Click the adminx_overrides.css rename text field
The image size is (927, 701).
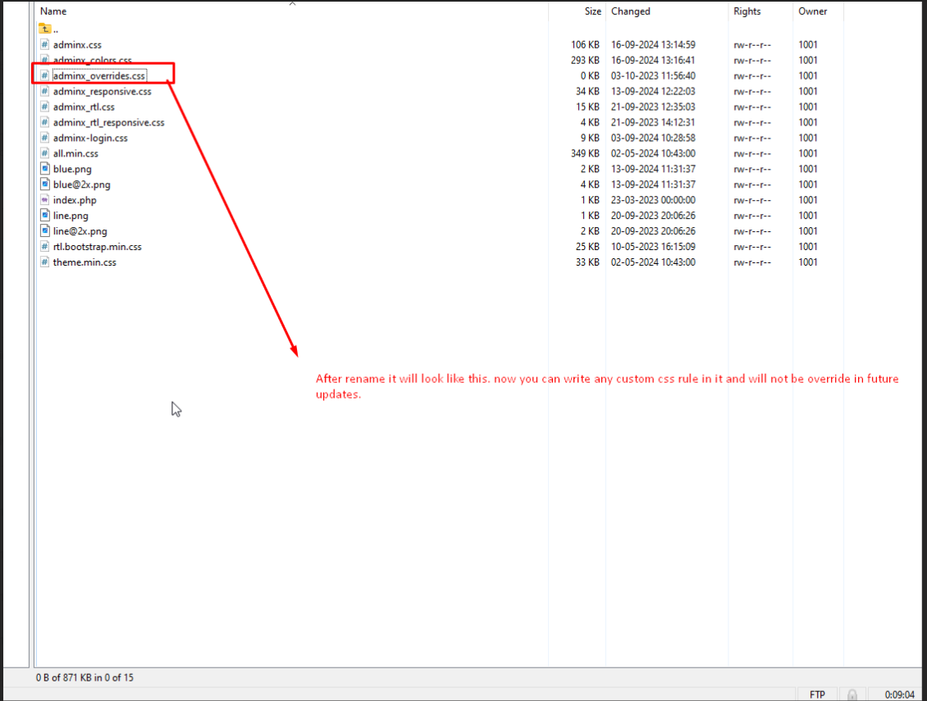[99, 75]
